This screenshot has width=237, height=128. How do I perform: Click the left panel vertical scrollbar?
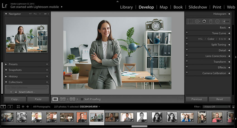[x=2, y=78]
